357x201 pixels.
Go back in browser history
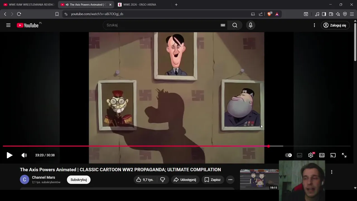5,14
